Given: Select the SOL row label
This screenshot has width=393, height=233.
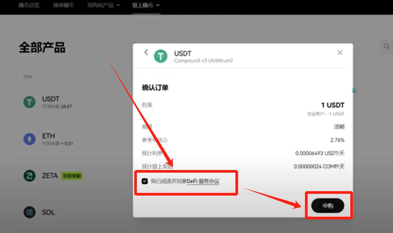Looking at the screenshot, I should click(48, 212).
